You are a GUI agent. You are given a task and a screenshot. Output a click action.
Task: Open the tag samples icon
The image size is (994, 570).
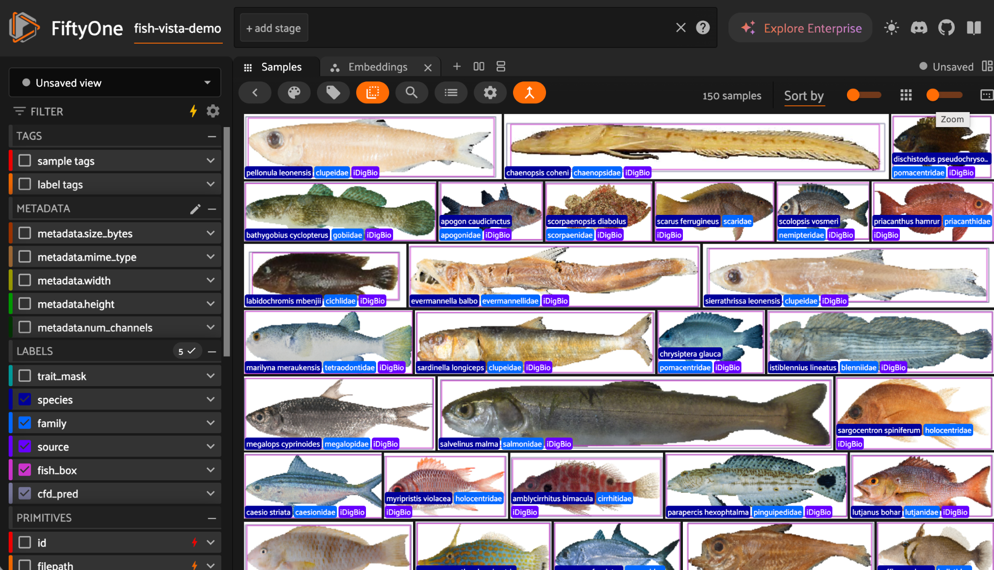coord(333,93)
